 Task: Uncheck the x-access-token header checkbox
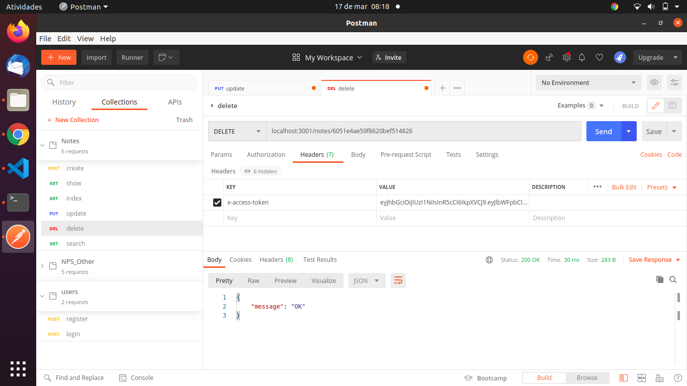217,203
